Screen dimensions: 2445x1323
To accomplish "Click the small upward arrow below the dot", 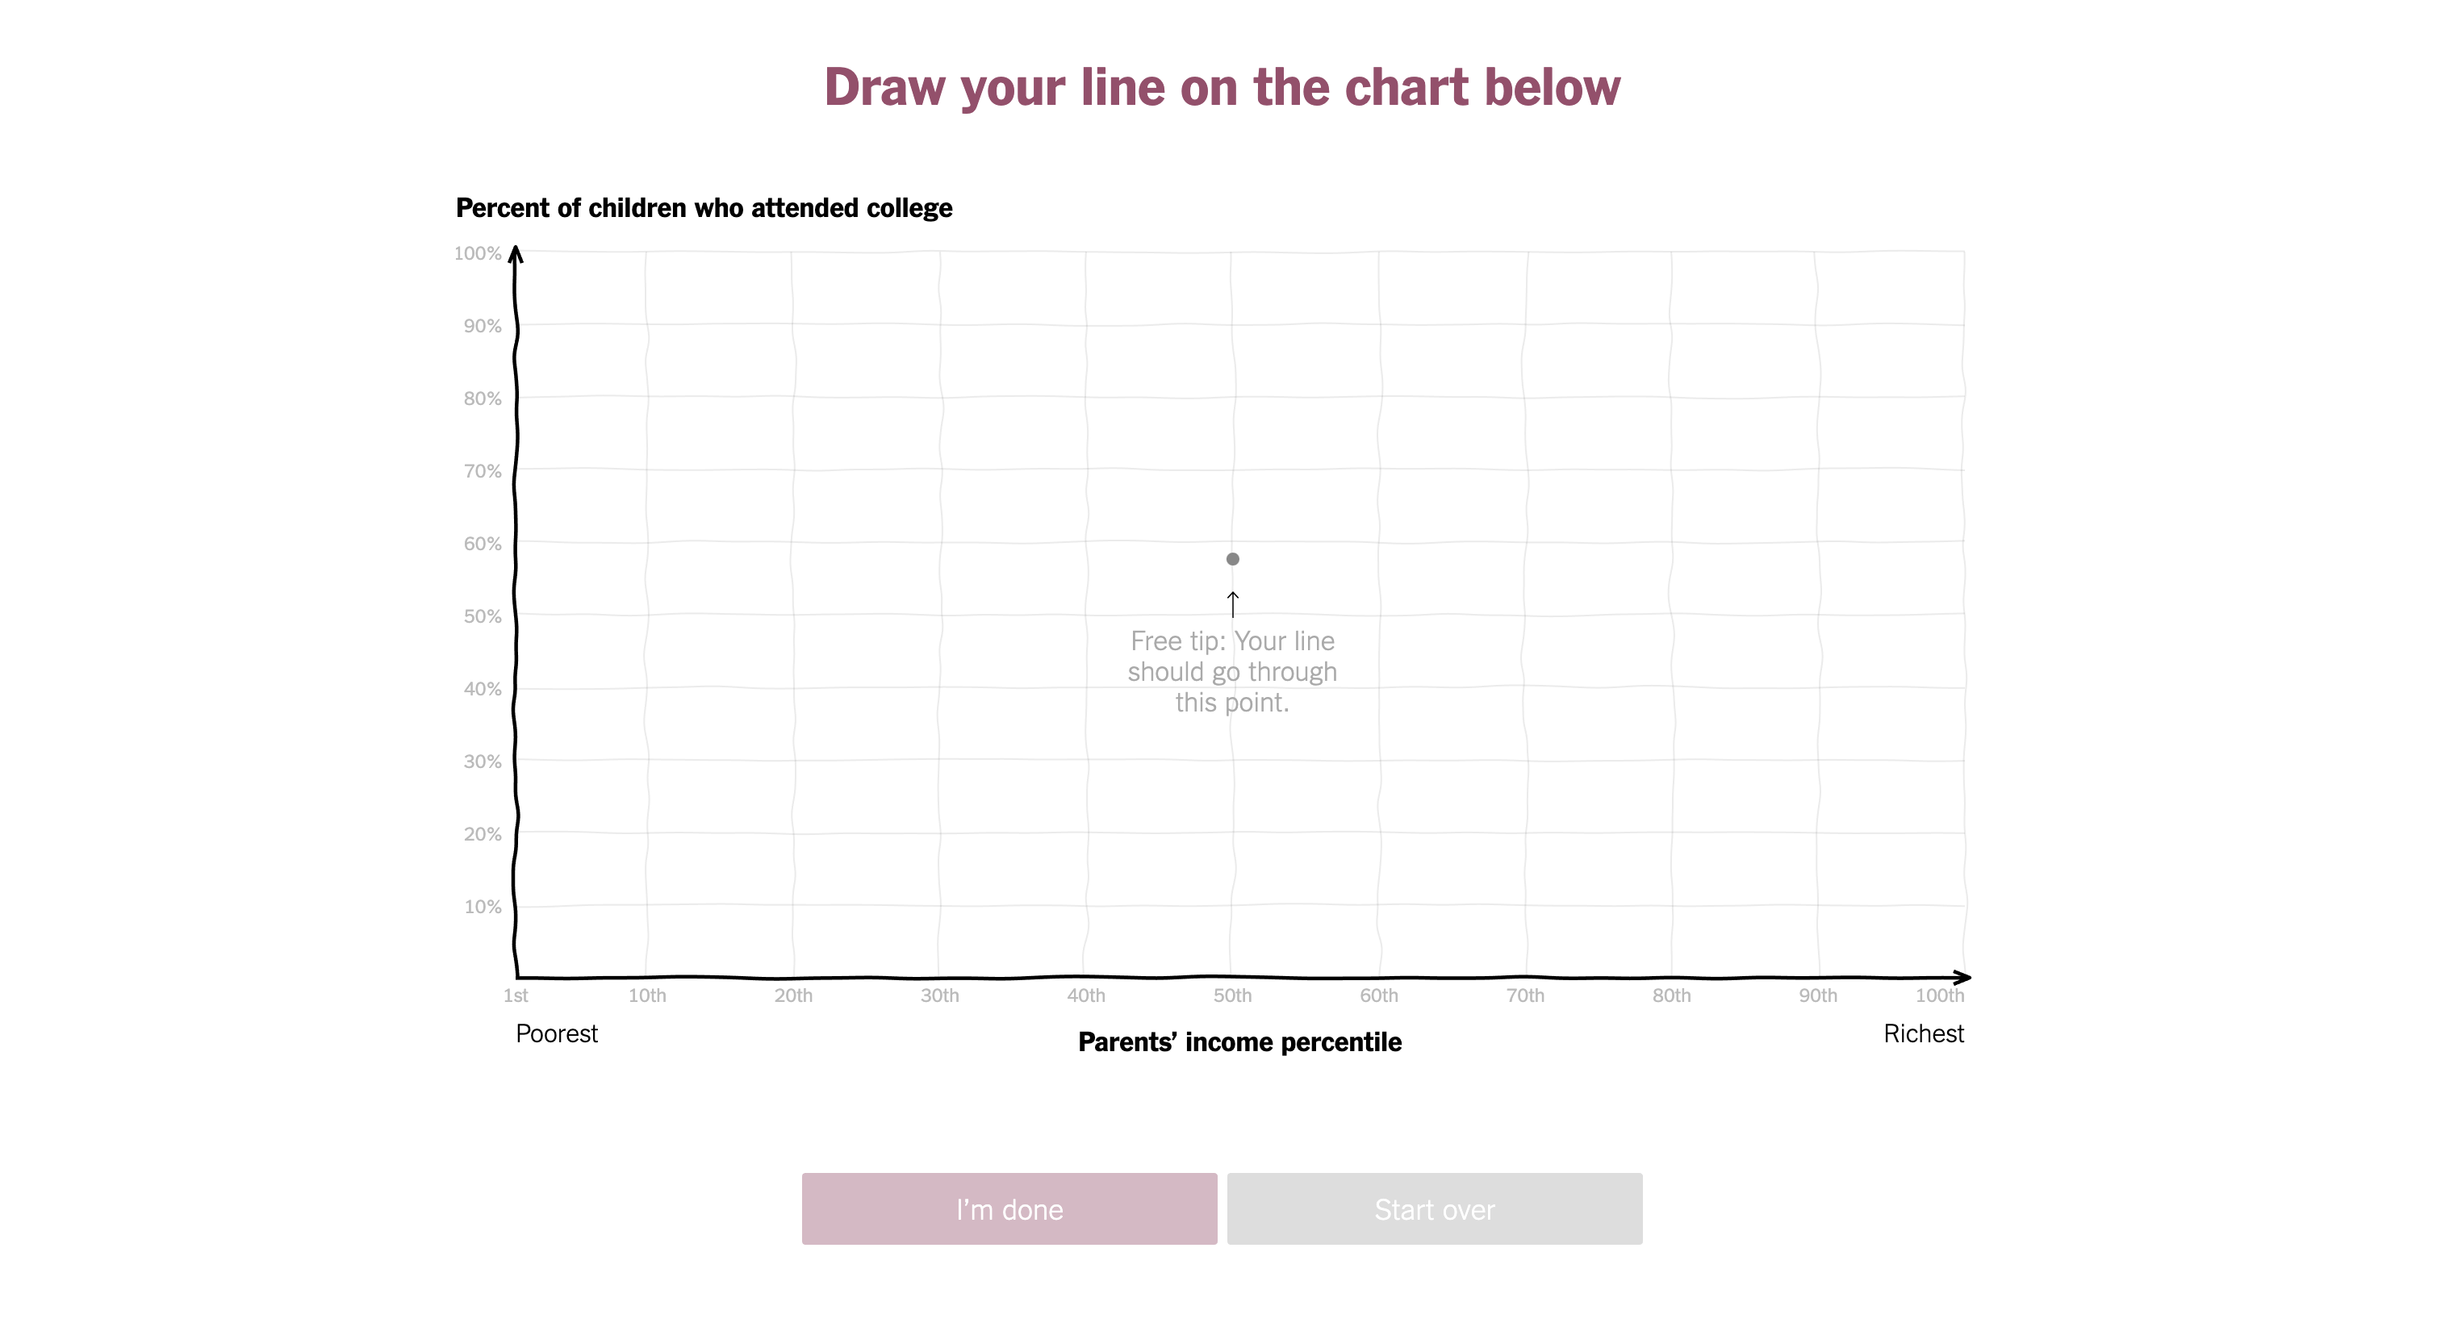I will click(x=1232, y=603).
